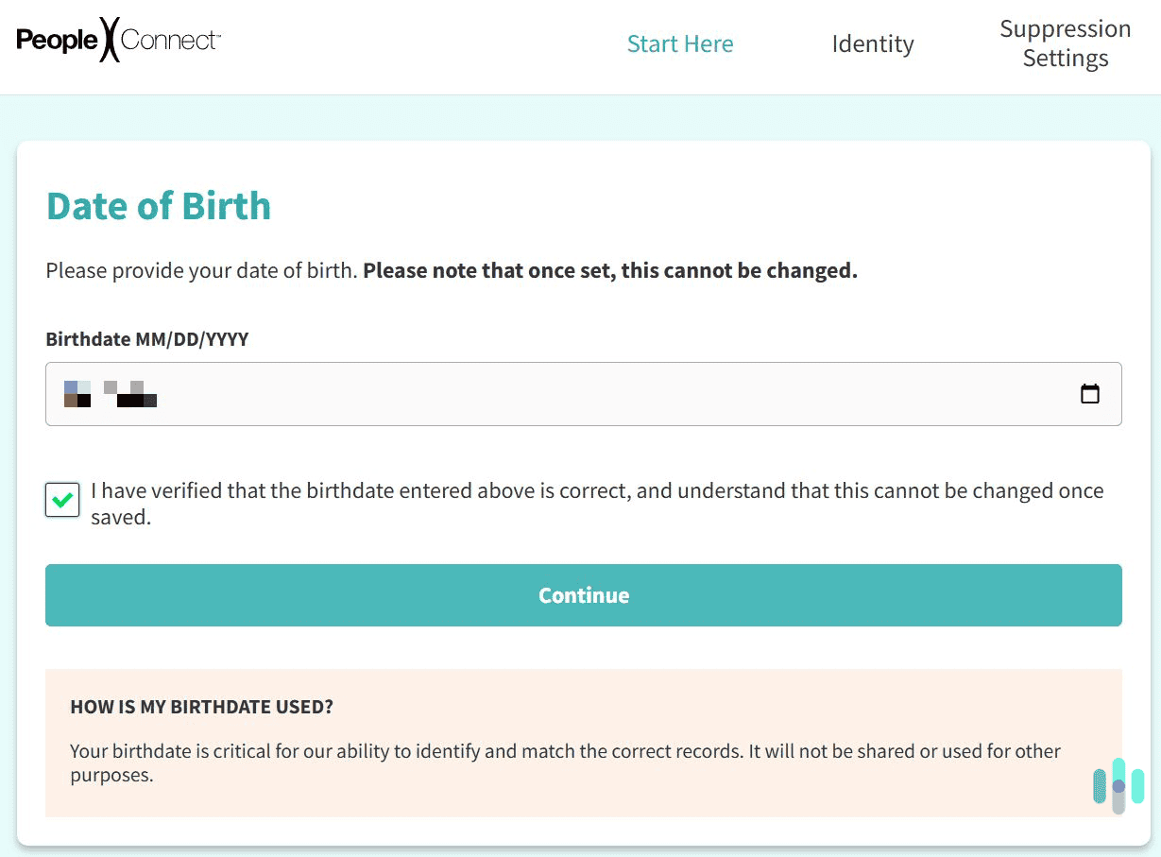The width and height of the screenshot is (1161, 857).
Task: Click inside the Birthdate input field
Action: [x=378, y=393]
